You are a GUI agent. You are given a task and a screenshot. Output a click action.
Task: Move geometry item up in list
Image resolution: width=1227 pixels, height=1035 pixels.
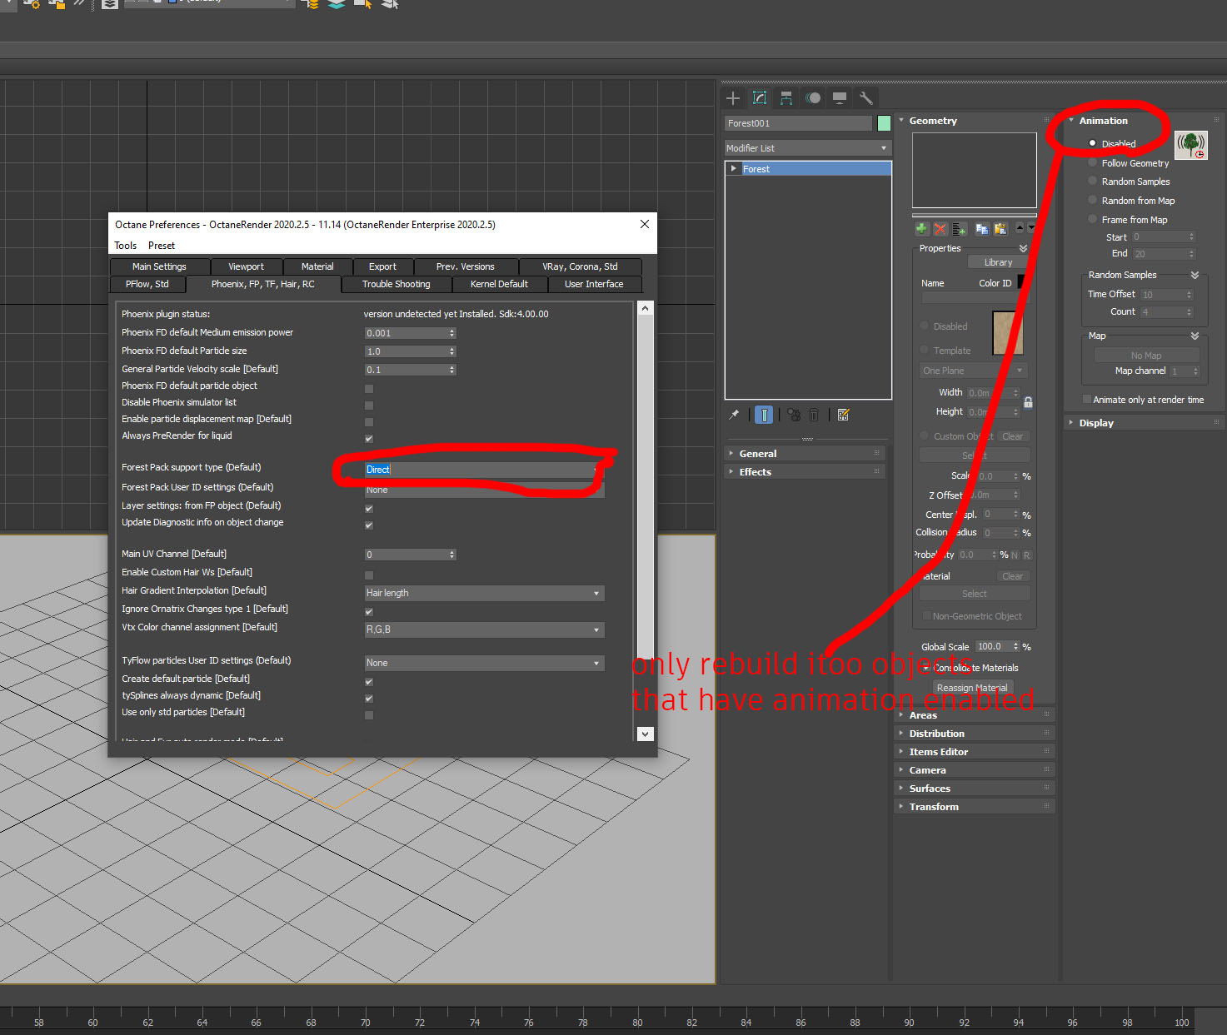(1020, 227)
